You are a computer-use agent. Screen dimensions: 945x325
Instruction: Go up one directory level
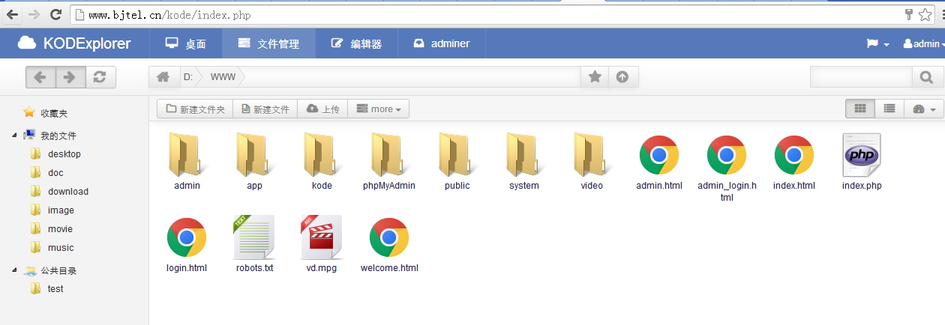(622, 77)
